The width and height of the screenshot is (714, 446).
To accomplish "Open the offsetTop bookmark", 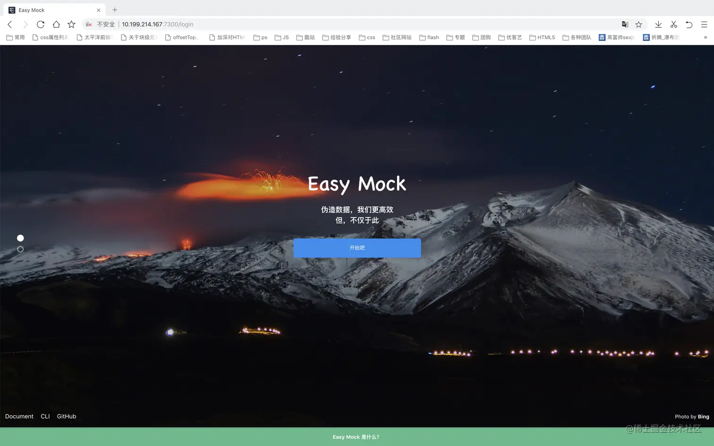I will click(182, 37).
